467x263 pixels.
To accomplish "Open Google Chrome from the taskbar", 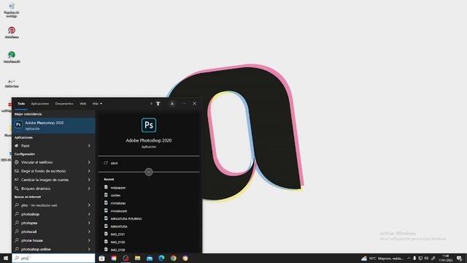I will [x=174, y=258].
